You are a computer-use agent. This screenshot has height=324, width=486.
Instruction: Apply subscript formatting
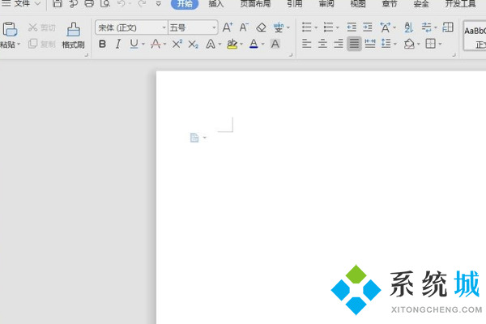click(194, 44)
